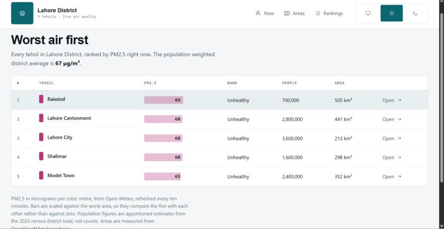Open the Lahore City row link
Viewport: 444px width, 229px height.
click(x=392, y=138)
